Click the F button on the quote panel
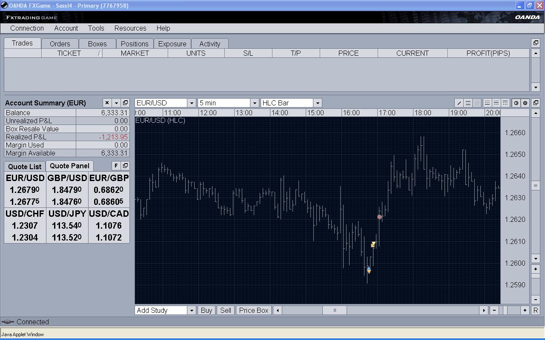Viewport: 545px width, 340px height. click(116, 166)
